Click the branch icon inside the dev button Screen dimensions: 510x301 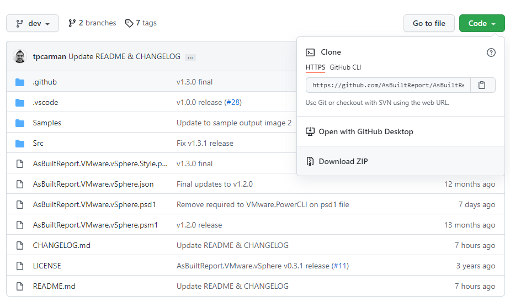[x=20, y=23]
